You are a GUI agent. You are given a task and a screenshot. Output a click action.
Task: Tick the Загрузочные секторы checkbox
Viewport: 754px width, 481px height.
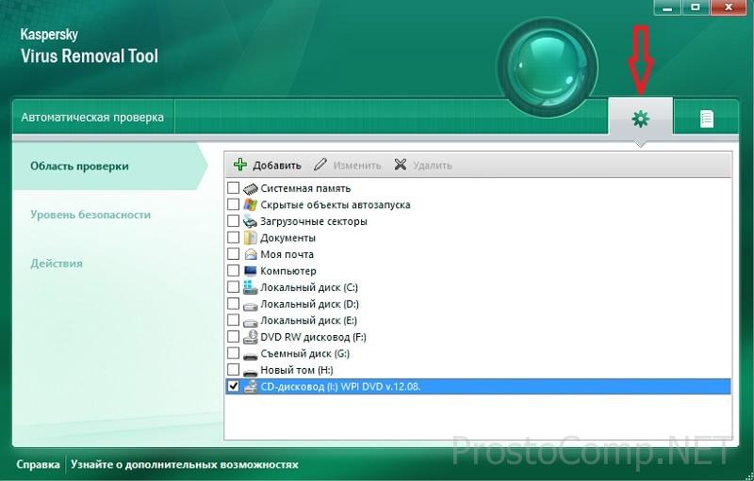(234, 222)
